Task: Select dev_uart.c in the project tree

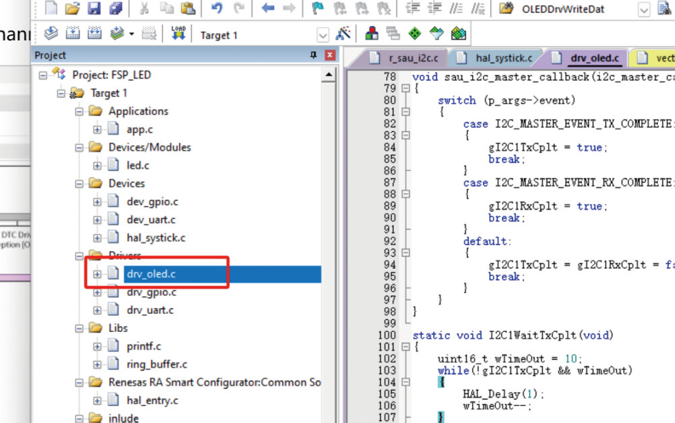Action: point(151,220)
